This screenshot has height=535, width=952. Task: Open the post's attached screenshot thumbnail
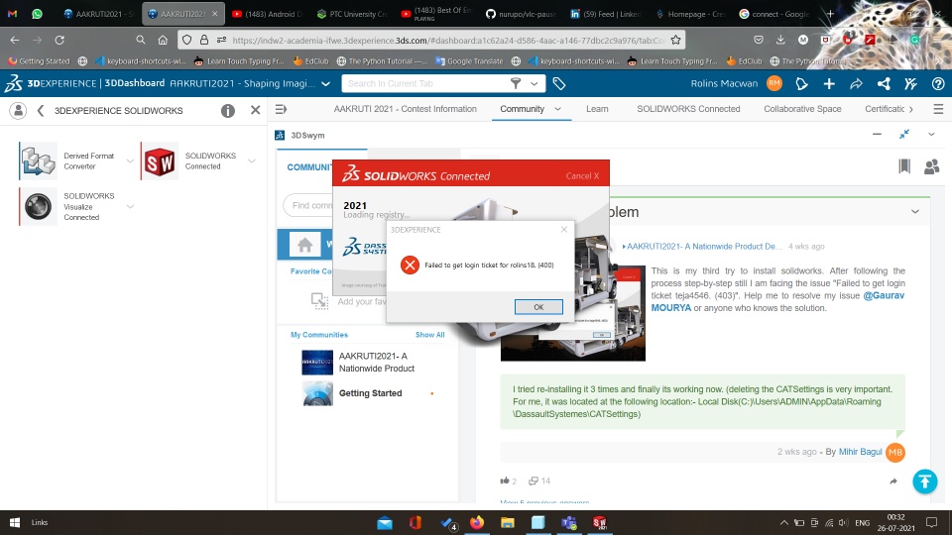pos(572,312)
